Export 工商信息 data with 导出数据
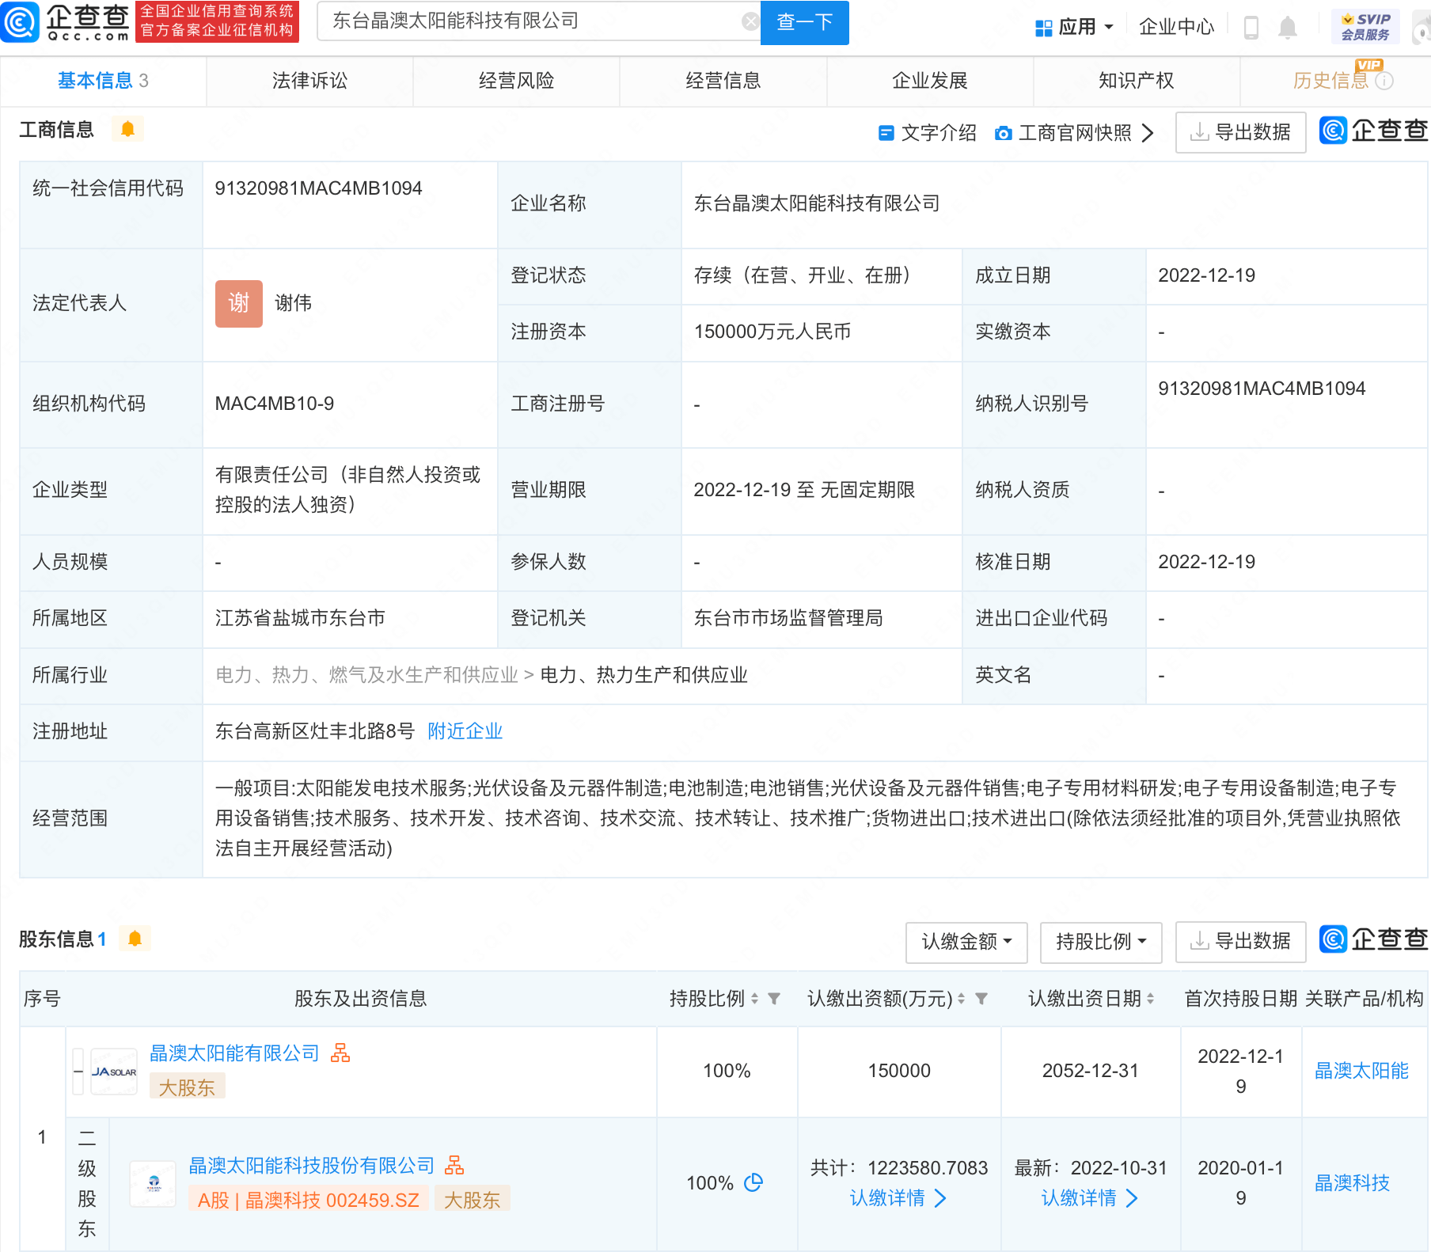 (x=1240, y=132)
